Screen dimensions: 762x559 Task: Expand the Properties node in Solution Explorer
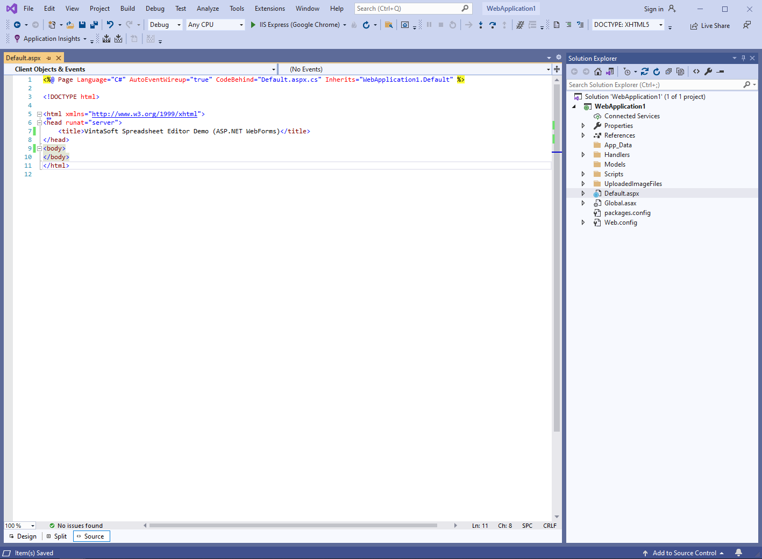coord(583,126)
